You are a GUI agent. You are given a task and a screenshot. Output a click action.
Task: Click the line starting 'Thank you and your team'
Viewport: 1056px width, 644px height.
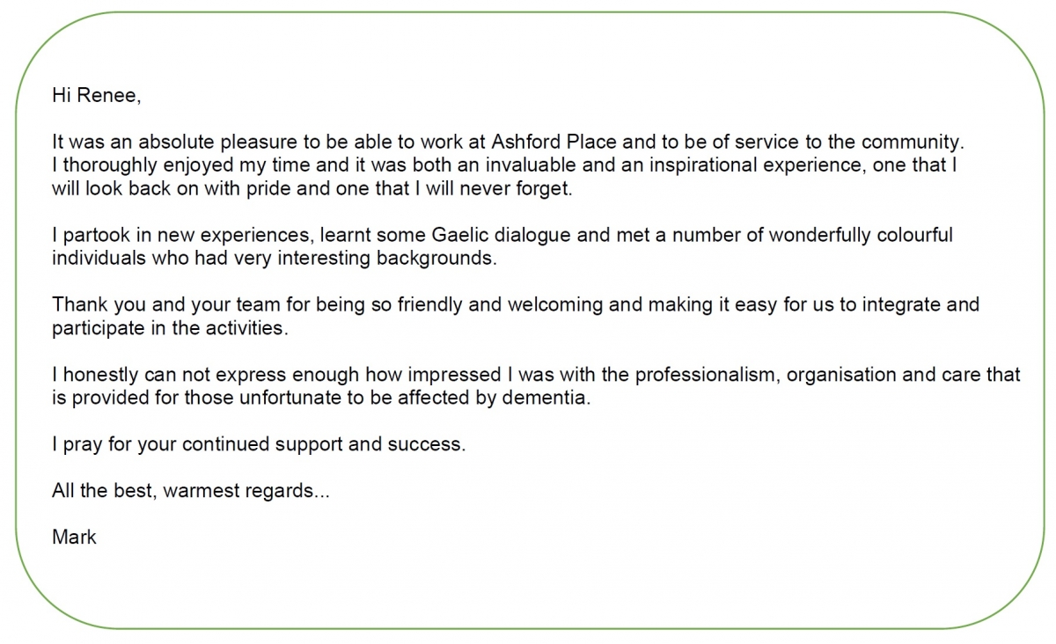(516, 305)
